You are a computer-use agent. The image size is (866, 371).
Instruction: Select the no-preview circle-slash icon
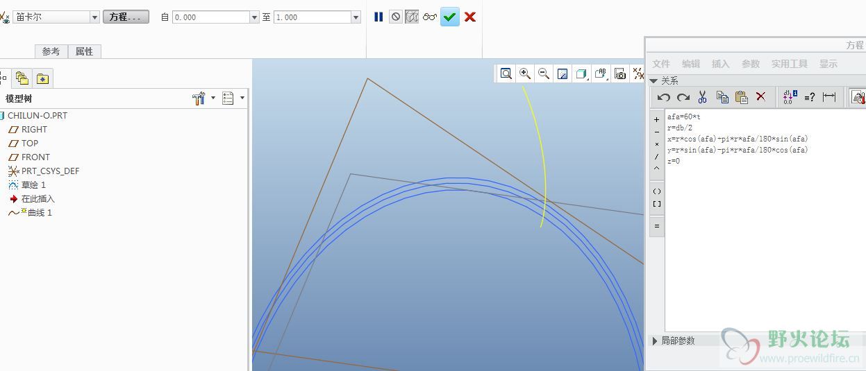(x=396, y=17)
